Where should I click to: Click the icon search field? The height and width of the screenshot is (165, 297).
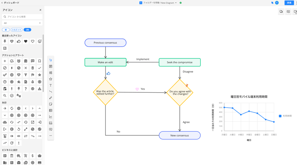tap(22, 17)
